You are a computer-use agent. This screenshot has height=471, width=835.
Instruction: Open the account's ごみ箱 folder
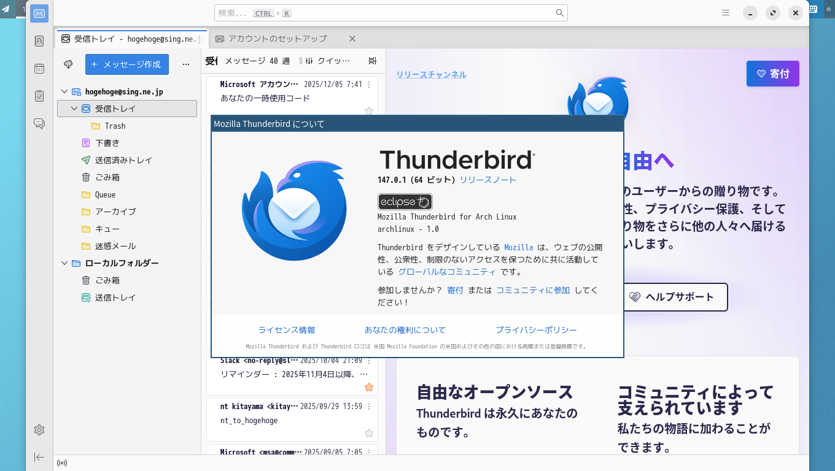[127, 177]
